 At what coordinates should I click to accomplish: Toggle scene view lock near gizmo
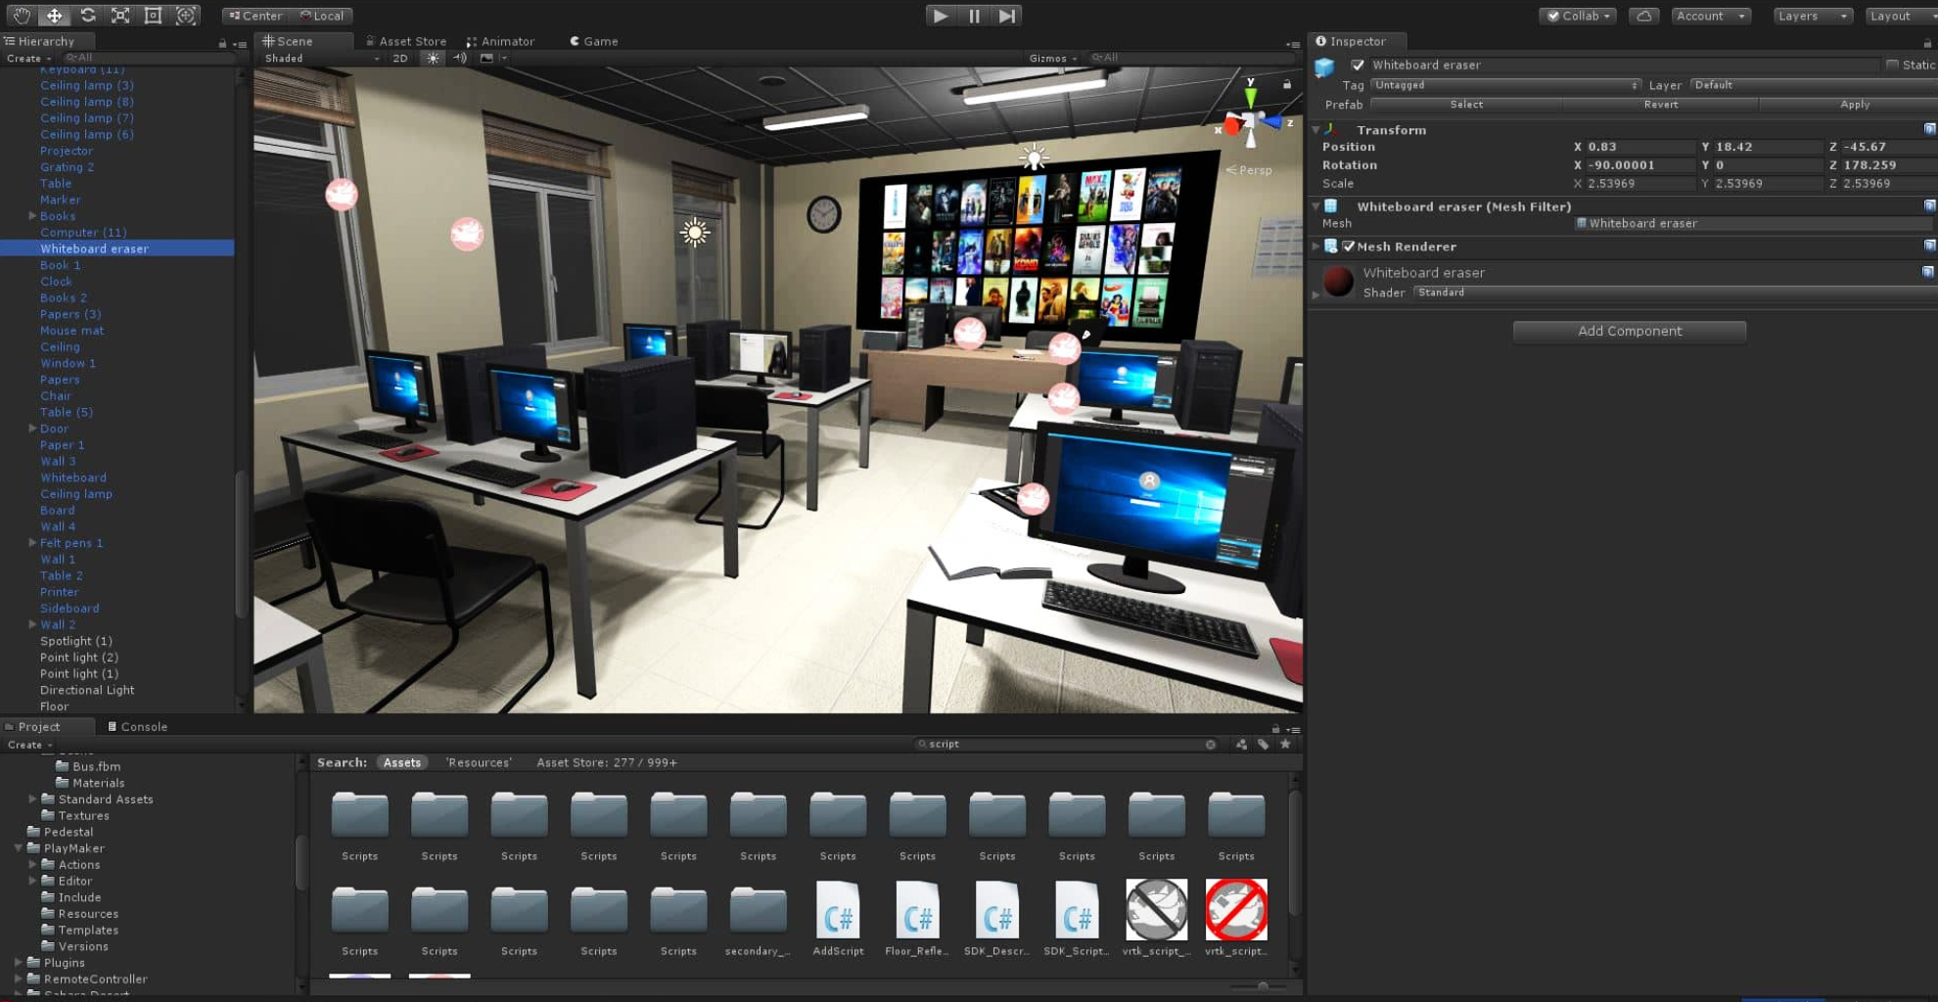[x=1287, y=84]
